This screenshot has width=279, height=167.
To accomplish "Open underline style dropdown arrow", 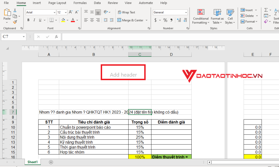I will (x=44, y=20).
